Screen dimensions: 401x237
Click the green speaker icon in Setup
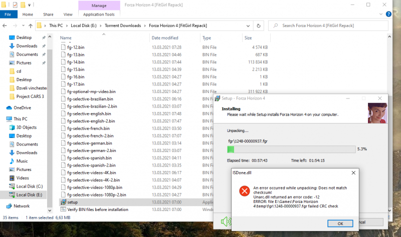[227, 221]
